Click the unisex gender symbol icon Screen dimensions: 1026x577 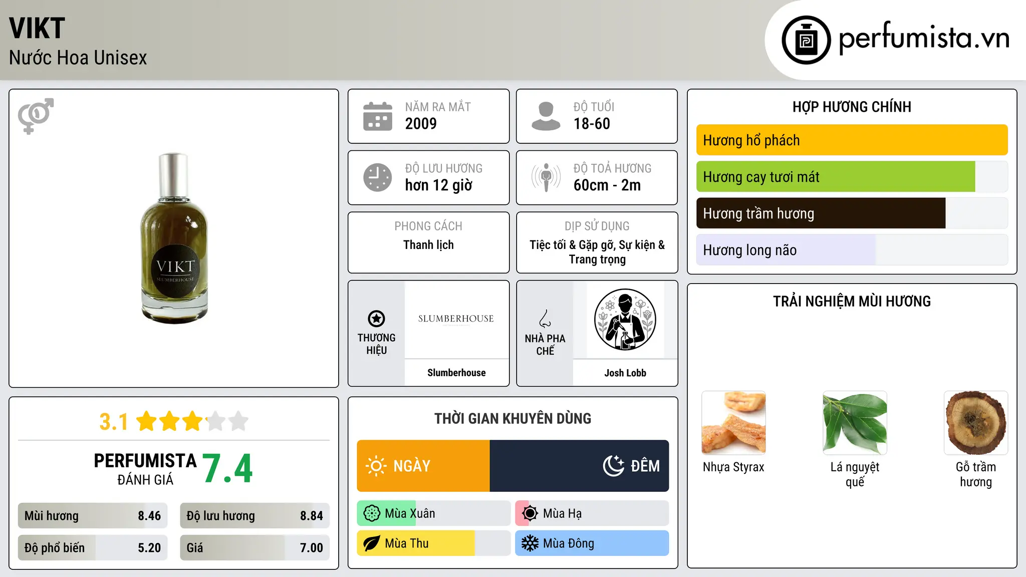tap(36, 116)
